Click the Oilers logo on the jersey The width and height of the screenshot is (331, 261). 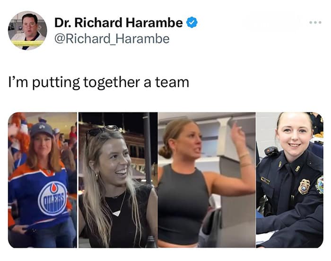pyautogui.click(x=53, y=198)
